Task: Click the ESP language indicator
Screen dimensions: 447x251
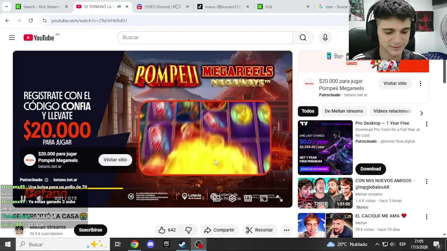Action: click(402, 244)
